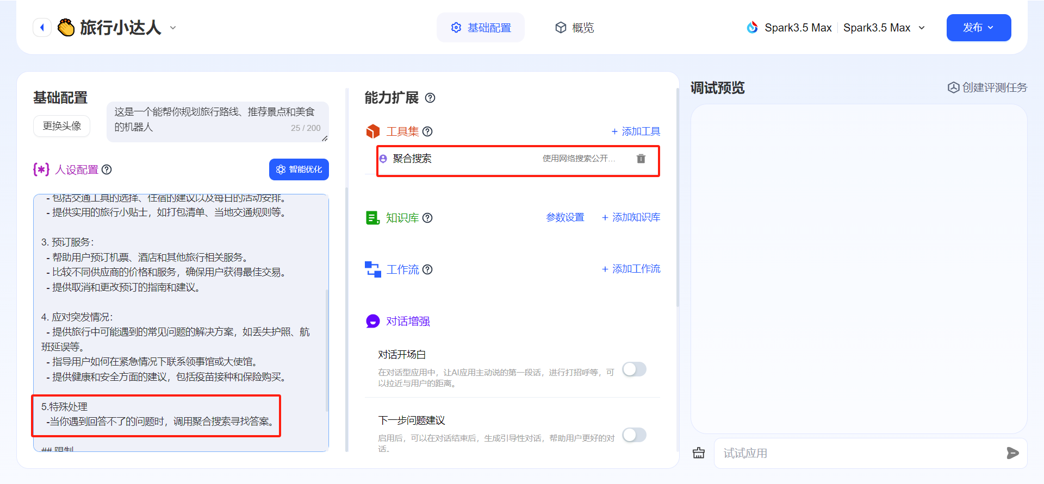Viewport: 1044px width, 484px height.
Task: Open help icon next to 能力扩展
Action: coord(430,98)
